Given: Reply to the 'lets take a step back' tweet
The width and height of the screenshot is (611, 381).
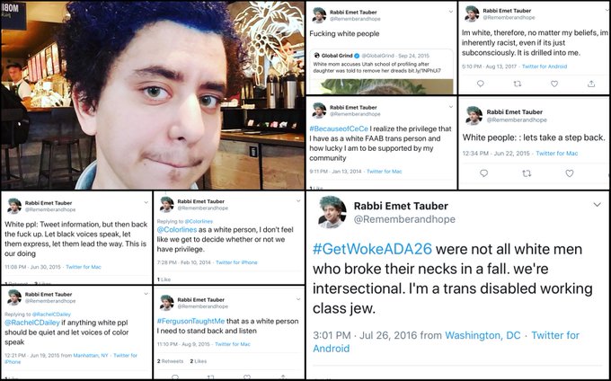Looking at the screenshot, I should (x=483, y=173).
